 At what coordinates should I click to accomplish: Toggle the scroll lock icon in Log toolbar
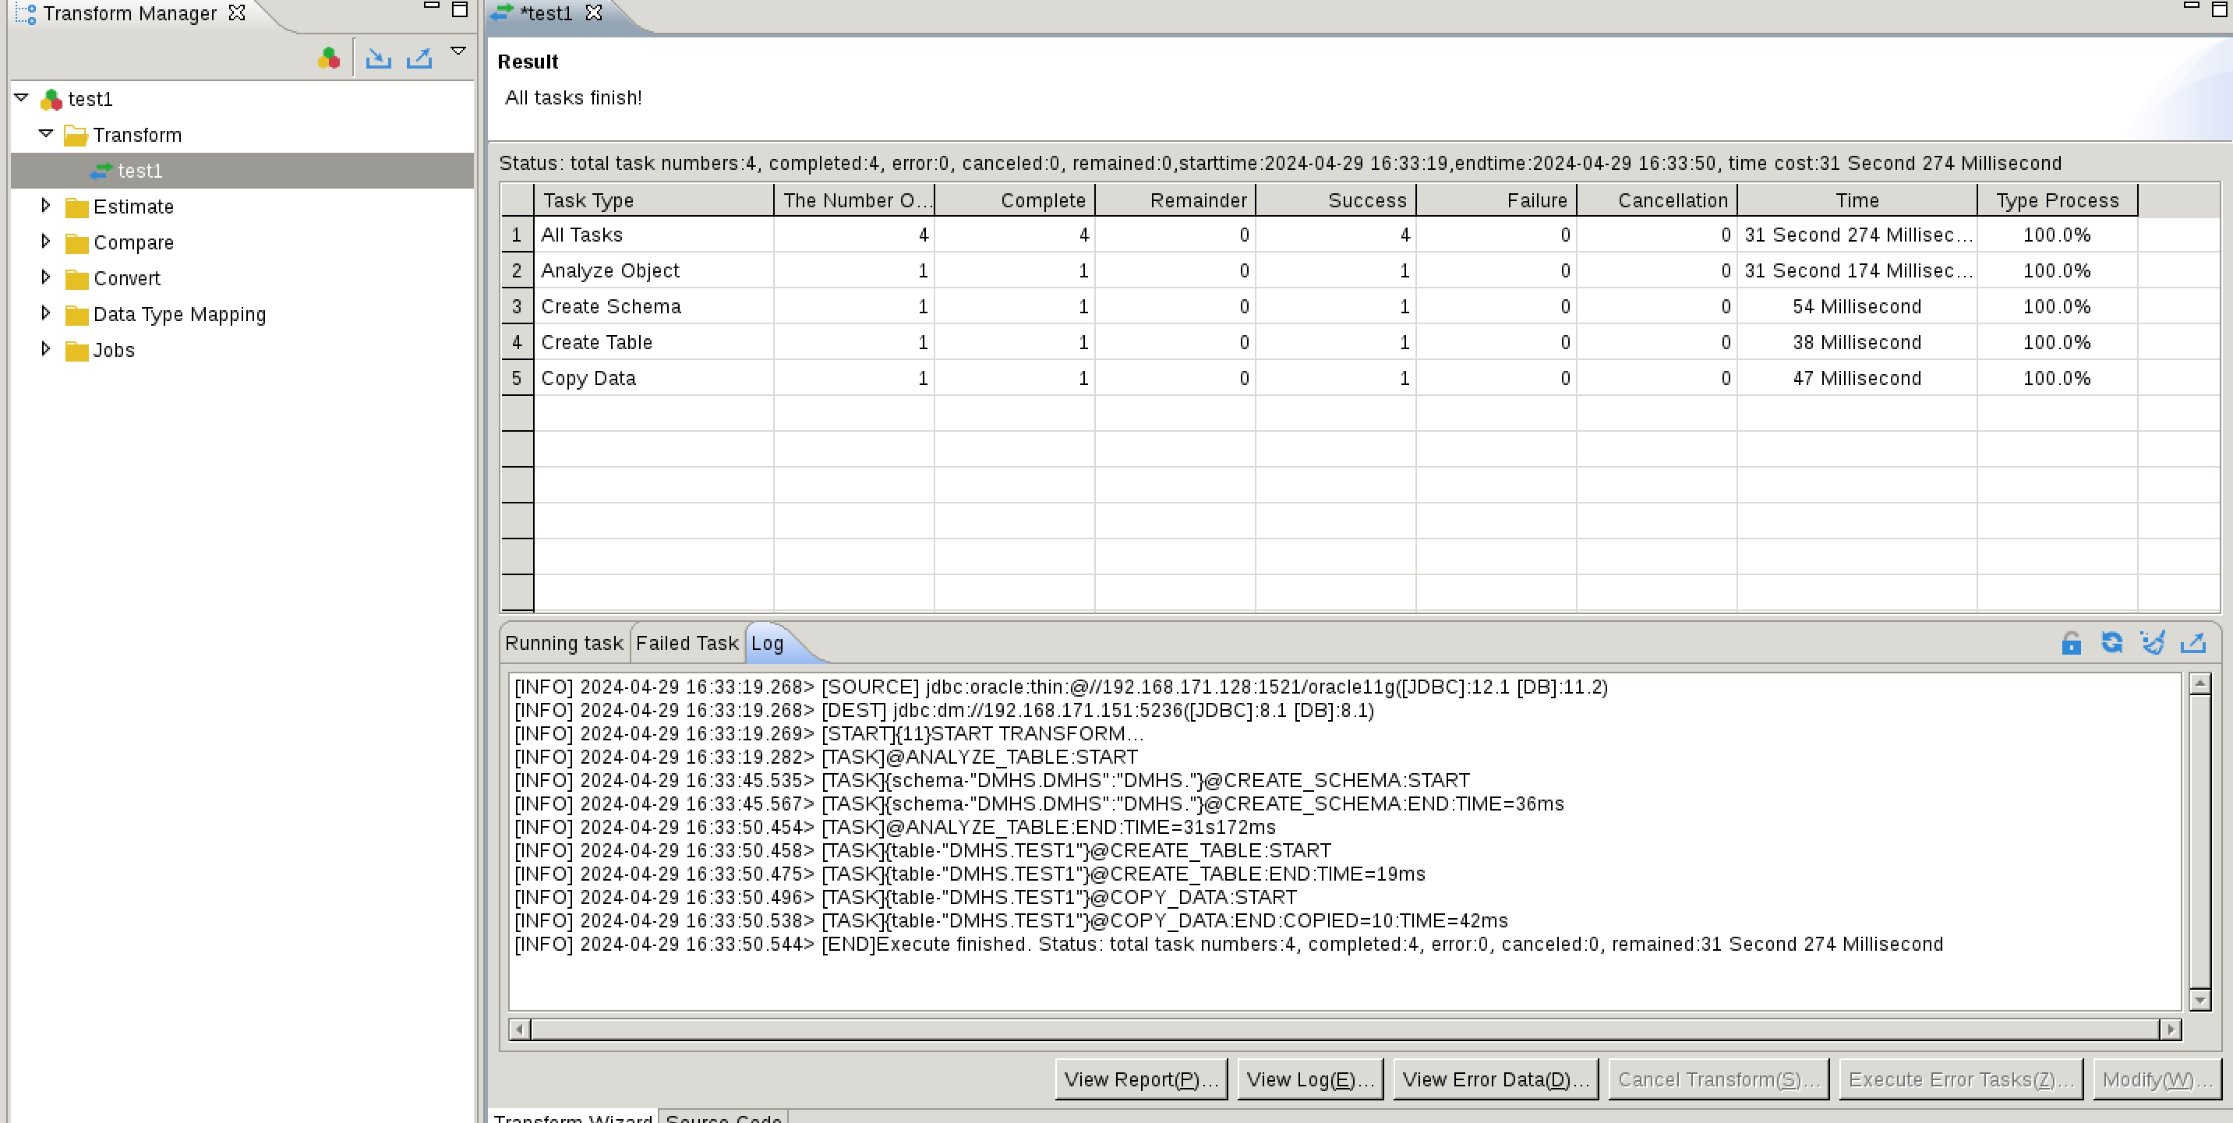tap(2071, 643)
